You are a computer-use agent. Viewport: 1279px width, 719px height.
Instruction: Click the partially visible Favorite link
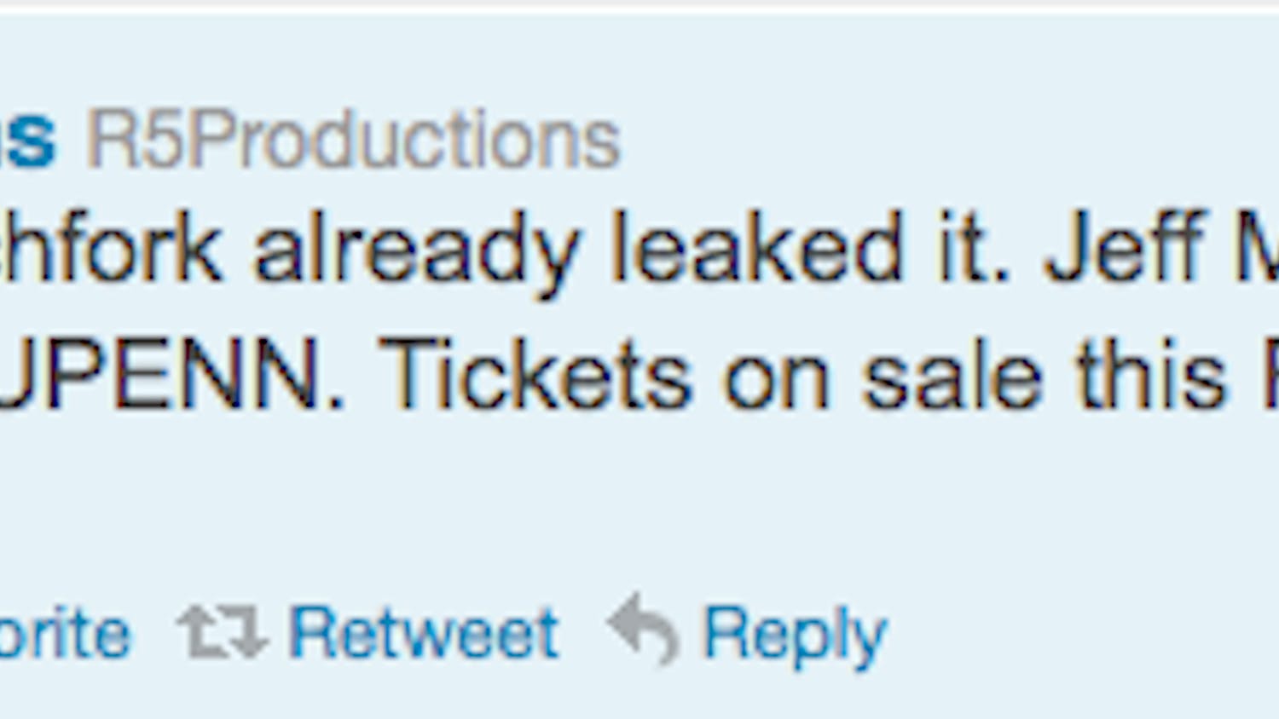click(x=65, y=634)
